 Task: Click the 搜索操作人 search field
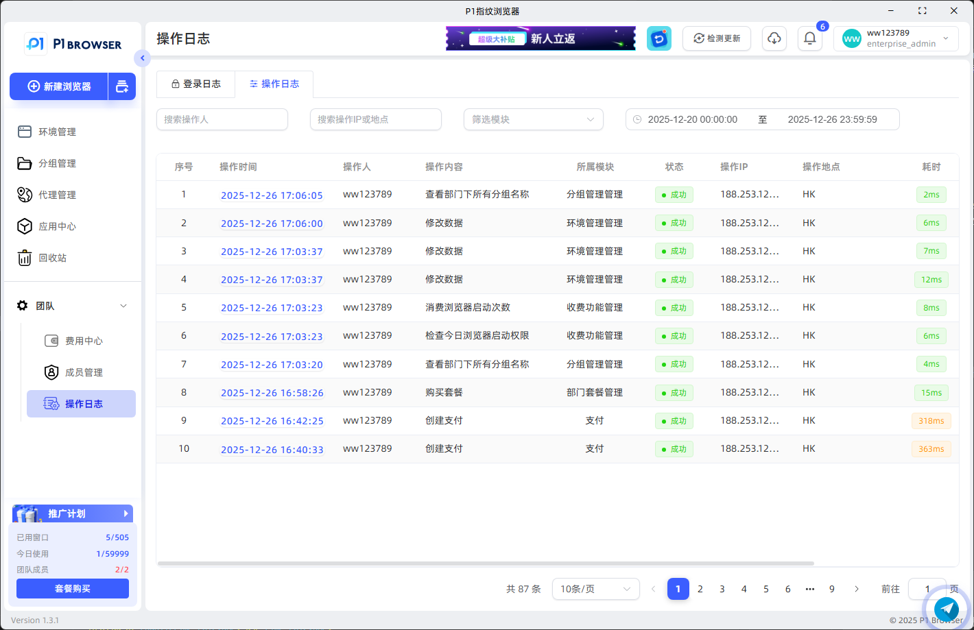tap(222, 119)
